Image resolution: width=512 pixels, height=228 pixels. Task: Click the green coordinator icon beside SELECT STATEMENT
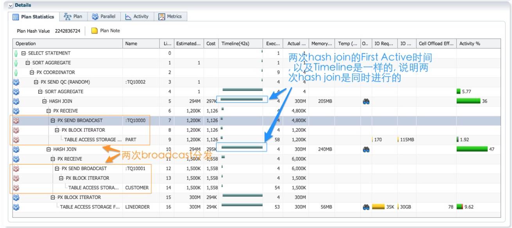(16, 53)
